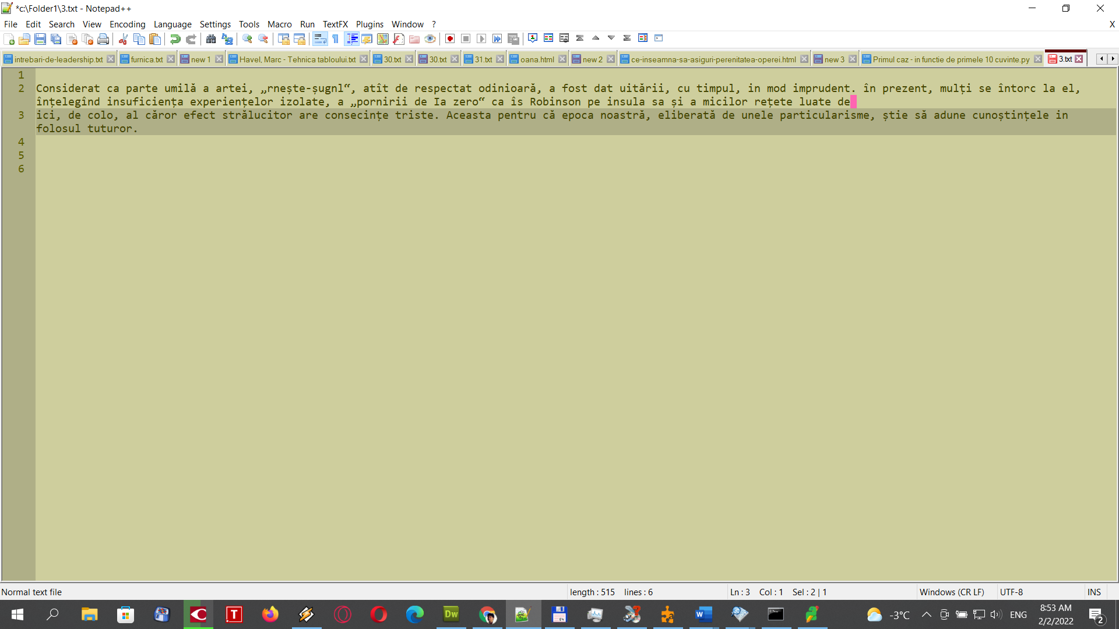Open the Language menu
This screenshot has height=629, width=1119.
[173, 24]
